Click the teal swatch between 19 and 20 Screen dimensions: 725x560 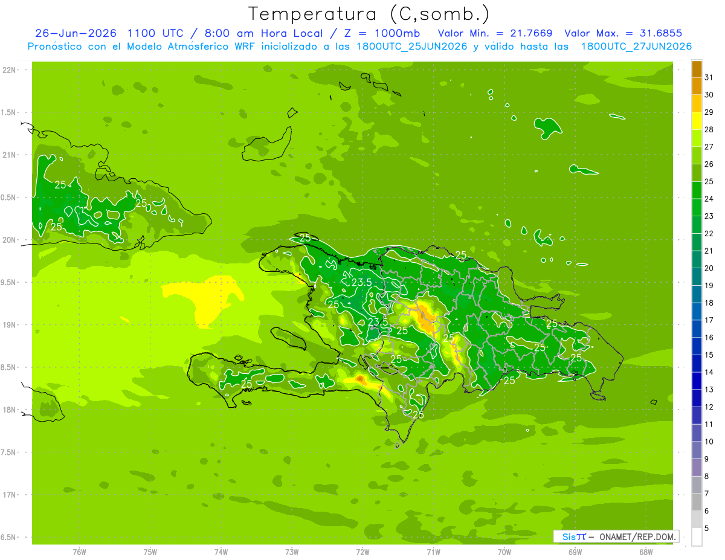[x=697, y=277]
